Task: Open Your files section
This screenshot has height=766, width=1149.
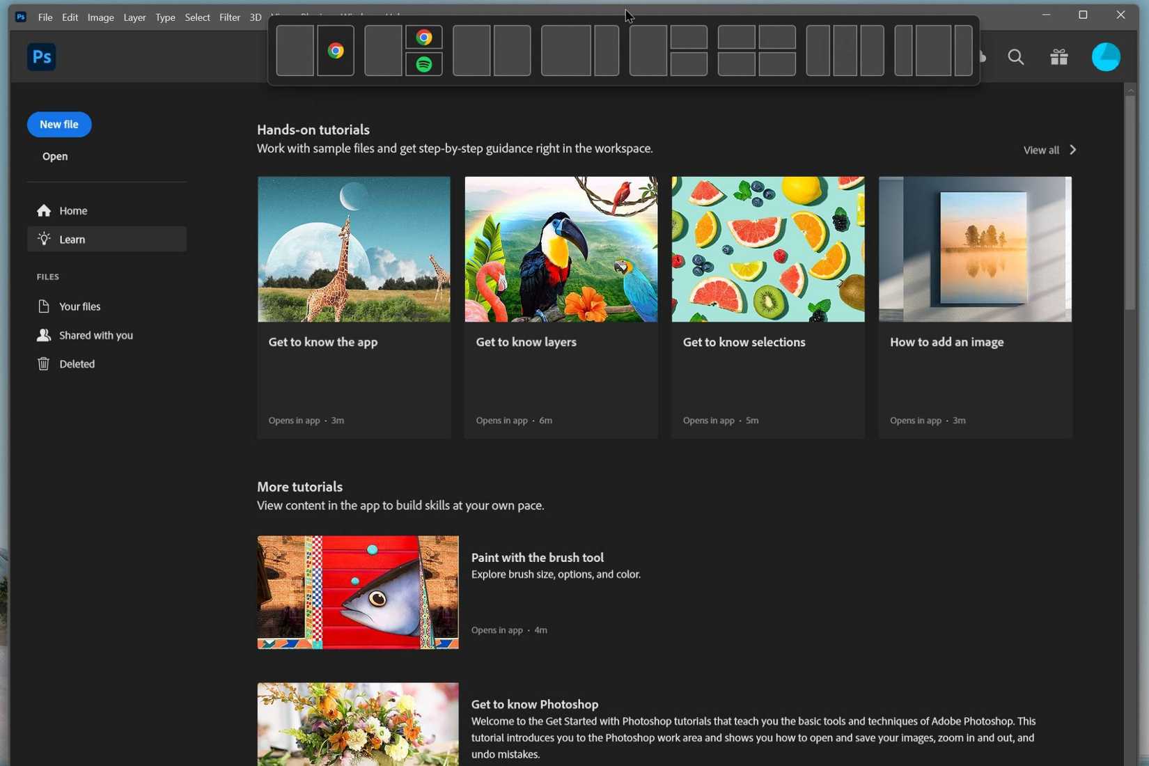Action: (x=79, y=306)
